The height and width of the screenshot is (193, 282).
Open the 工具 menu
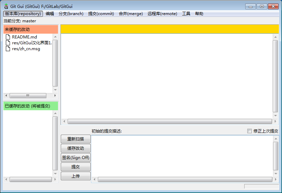click(186, 14)
